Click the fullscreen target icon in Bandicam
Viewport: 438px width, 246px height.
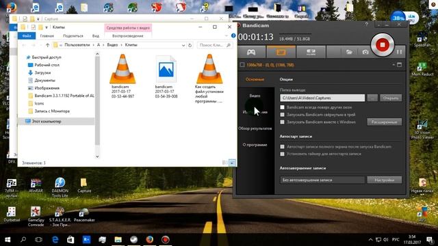(400, 65)
